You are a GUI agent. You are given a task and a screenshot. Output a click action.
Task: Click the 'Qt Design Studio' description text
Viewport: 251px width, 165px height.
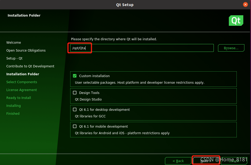point(88,99)
